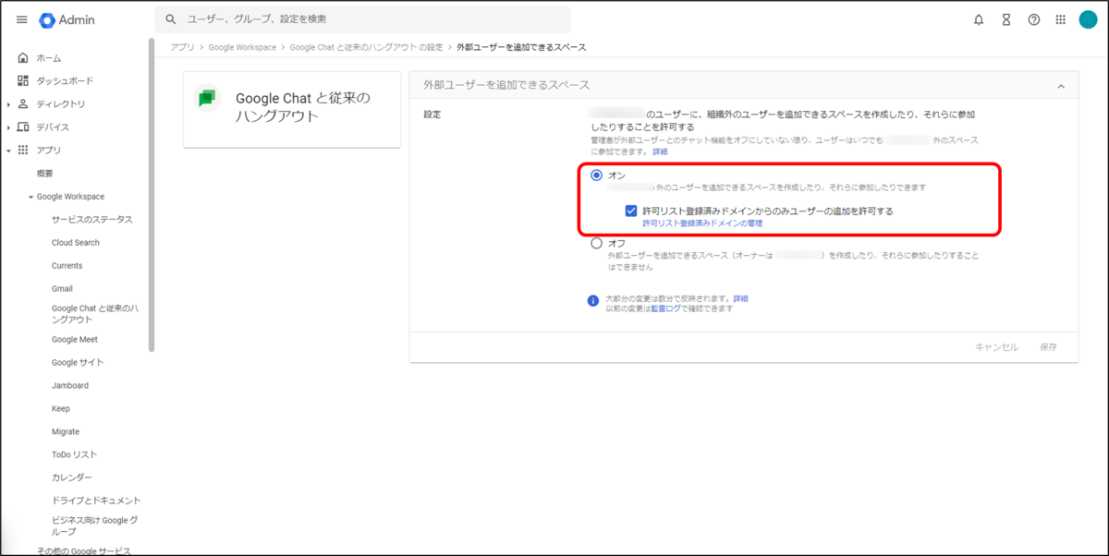The height and width of the screenshot is (556, 1109).
Task: Open the notifications bell
Action: pyautogui.click(x=979, y=19)
